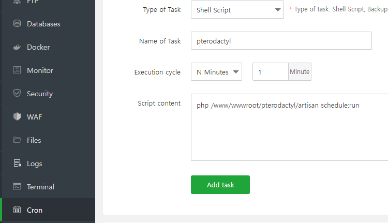Viewport: 388px width, 223px height.
Task: Click the Terminal console icon
Action: point(17,187)
